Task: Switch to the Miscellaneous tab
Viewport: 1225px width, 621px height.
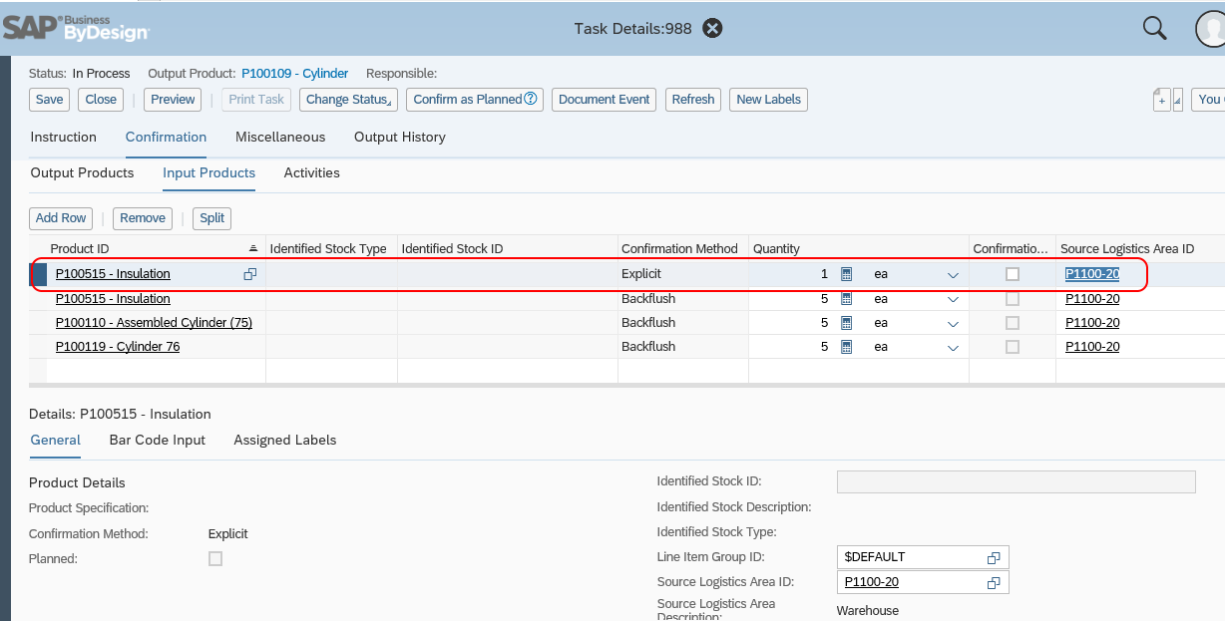Action: [279, 138]
